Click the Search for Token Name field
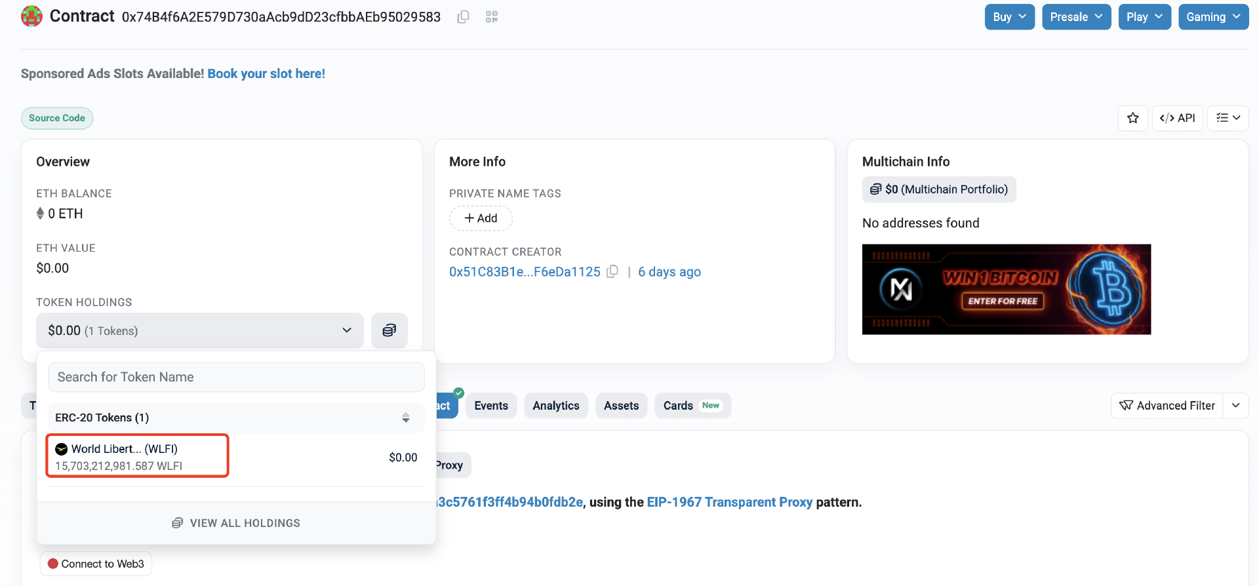 tap(236, 377)
